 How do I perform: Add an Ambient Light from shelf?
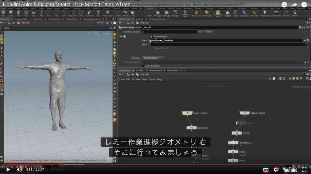tap(265, 13)
